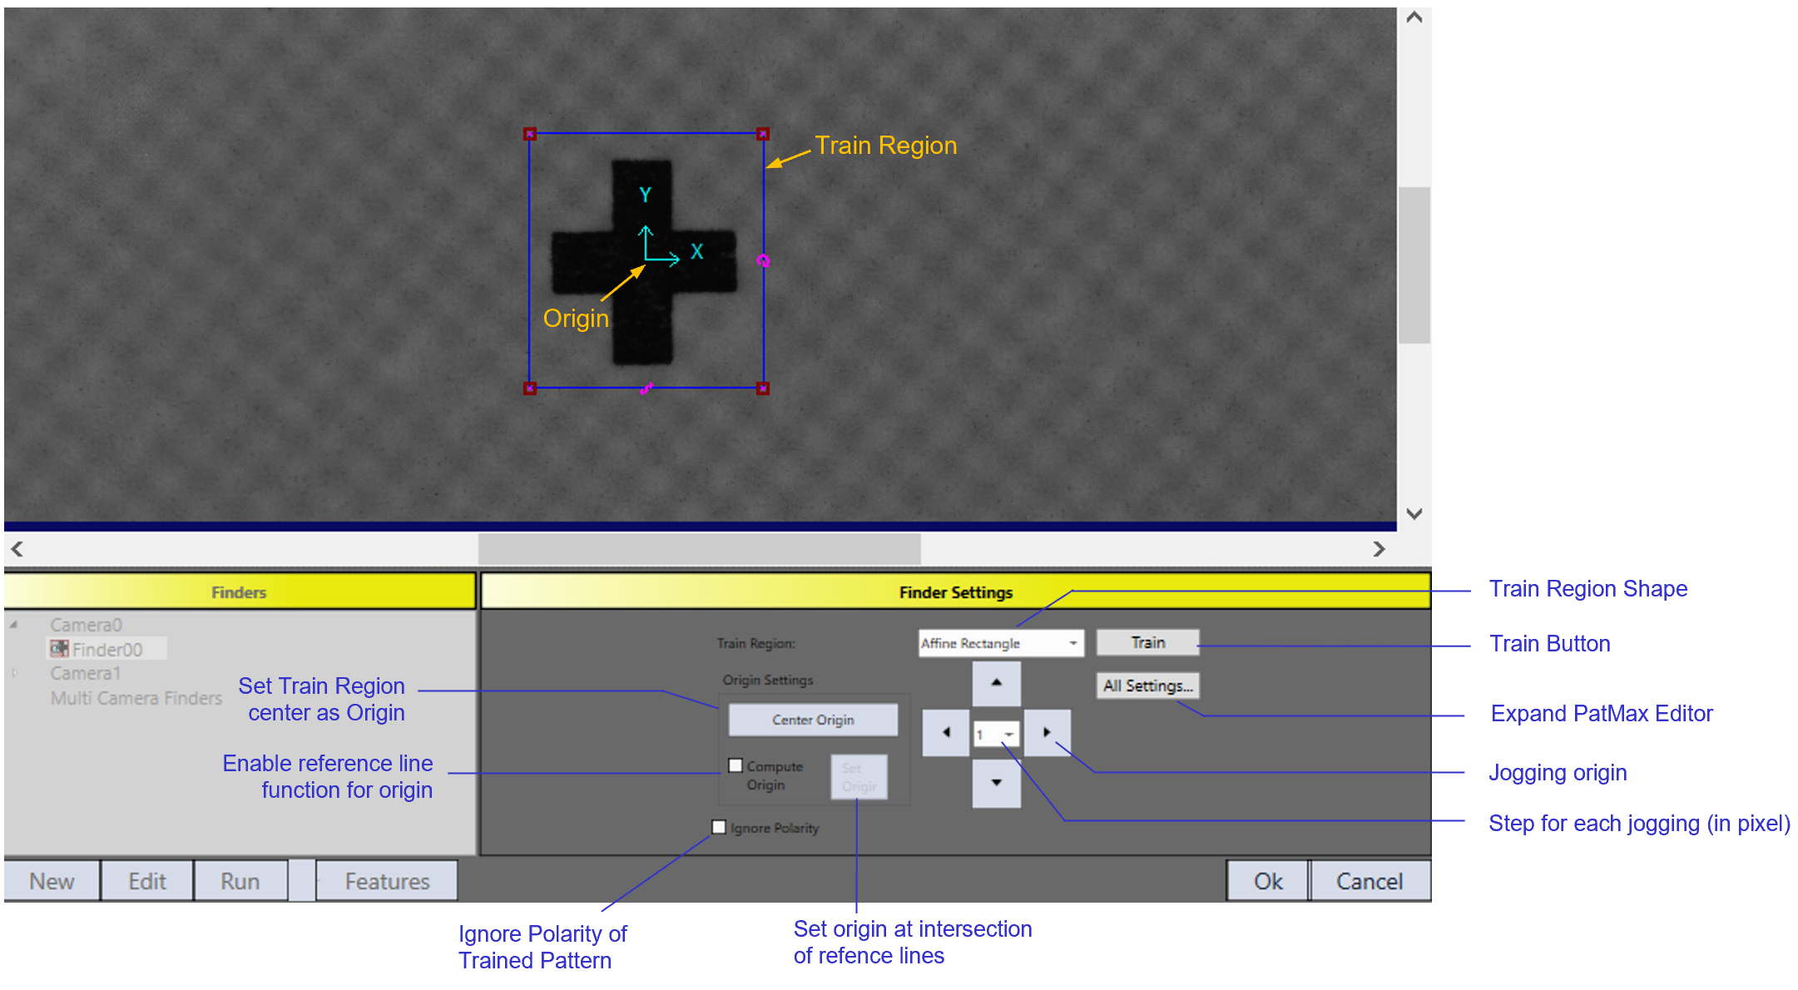Click the horizontal scrollbar thumb below image

click(699, 549)
